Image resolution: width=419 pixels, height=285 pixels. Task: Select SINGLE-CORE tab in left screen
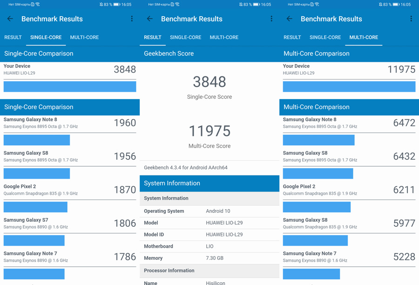(46, 37)
